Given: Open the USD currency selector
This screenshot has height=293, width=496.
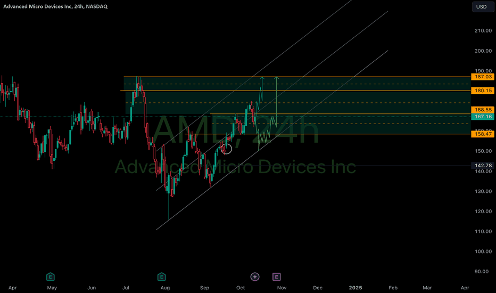Looking at the screenshot, I should click(483, 6).
